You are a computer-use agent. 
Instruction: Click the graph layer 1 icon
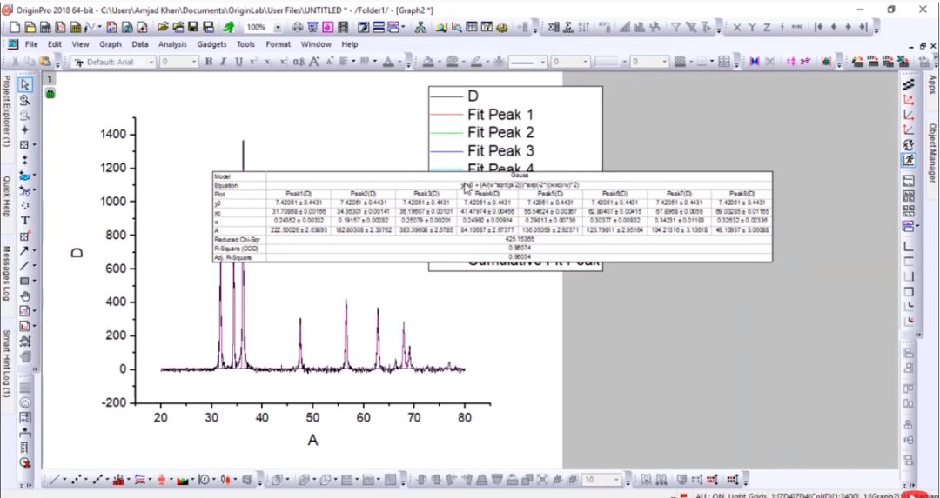(x=50, y=79)
